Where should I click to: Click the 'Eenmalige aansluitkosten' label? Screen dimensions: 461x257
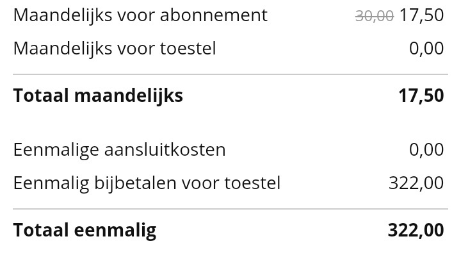(x=120, y=150)
